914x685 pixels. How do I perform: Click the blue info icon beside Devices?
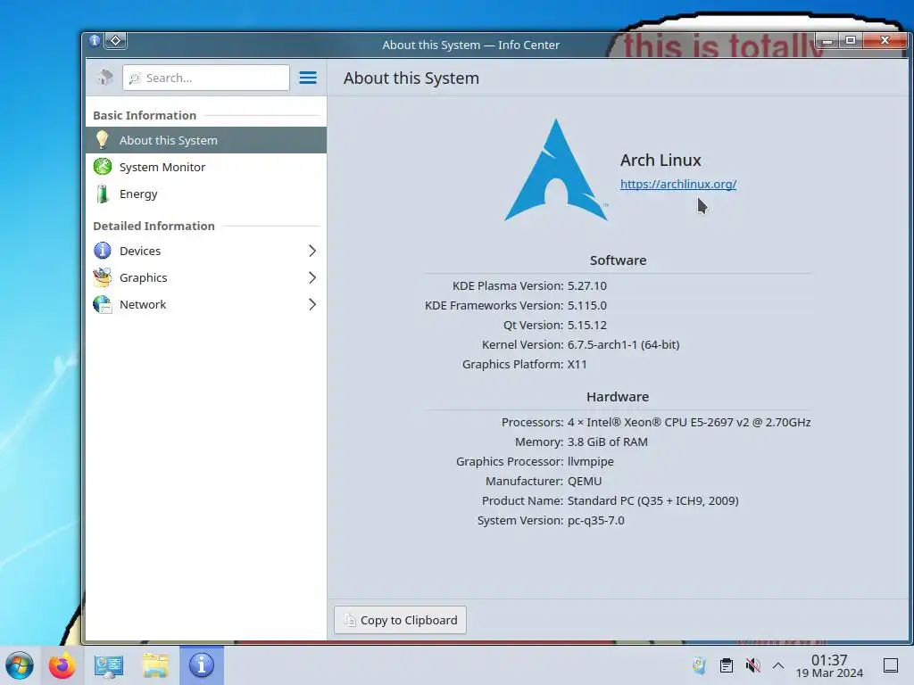[x=103, y=251]
